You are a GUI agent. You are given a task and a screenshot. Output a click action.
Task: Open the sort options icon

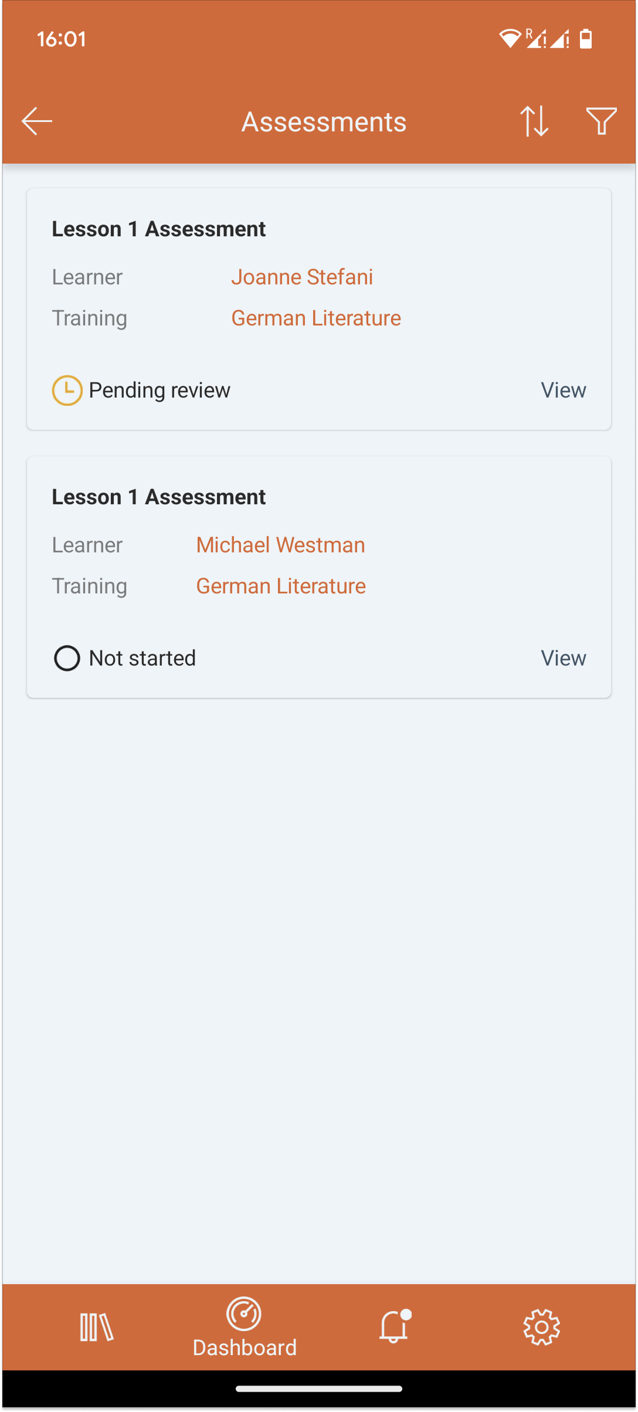pyautogui.click(x=534, y=121)
